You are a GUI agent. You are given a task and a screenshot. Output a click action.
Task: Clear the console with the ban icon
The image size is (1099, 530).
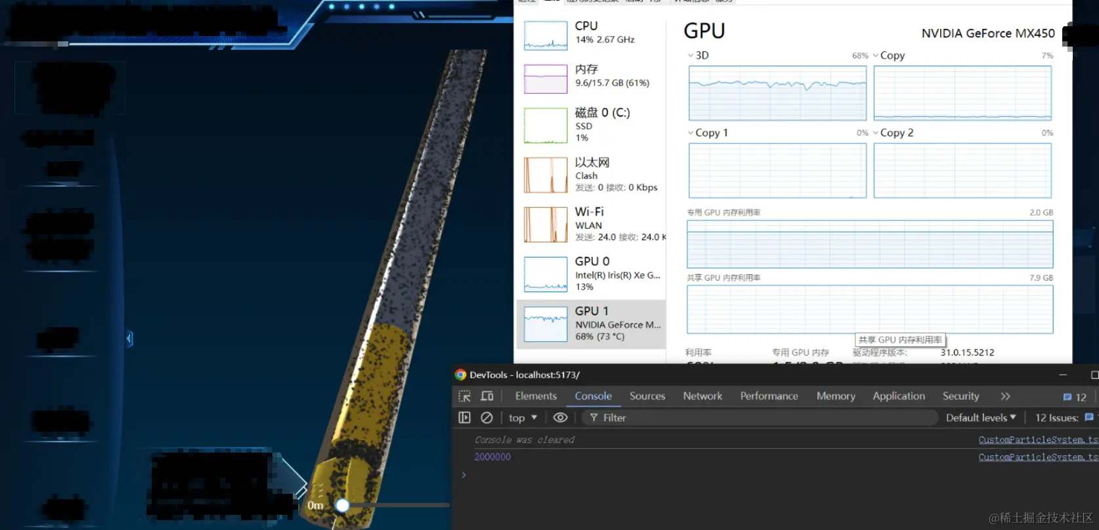point(486,418)
